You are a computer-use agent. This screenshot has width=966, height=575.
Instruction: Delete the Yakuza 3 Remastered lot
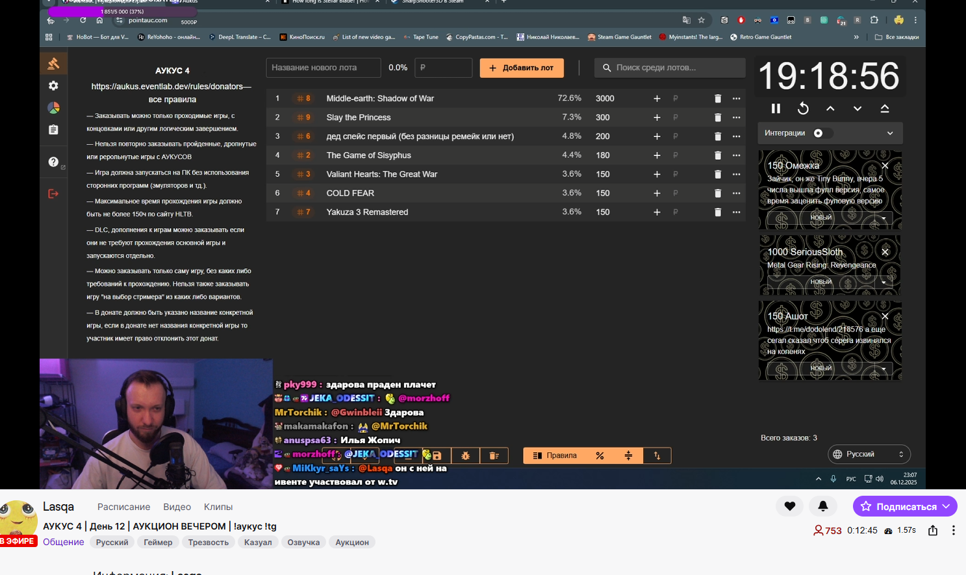point(718,212)
